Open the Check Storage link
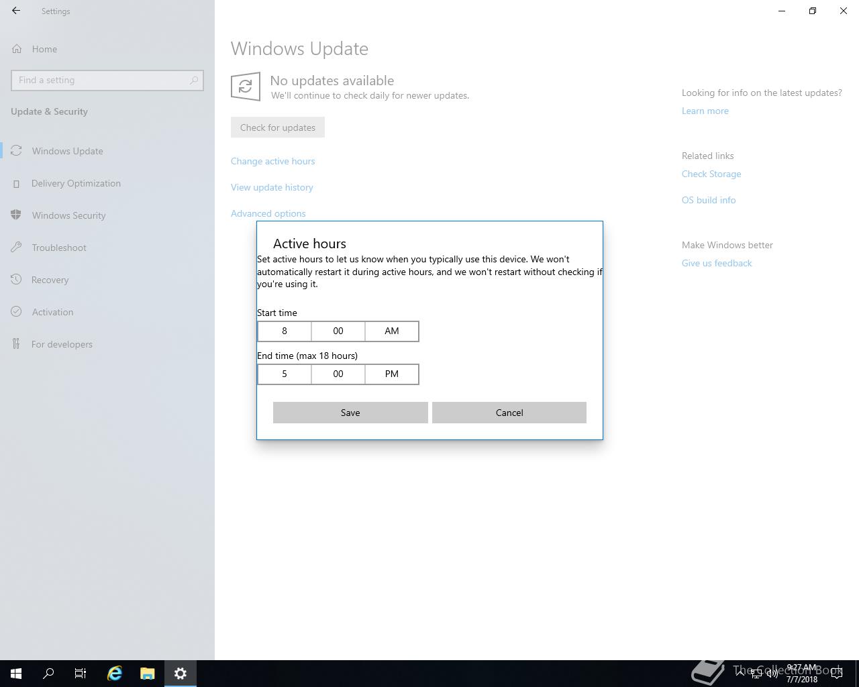Screen dimensions: 859x687 point(711,174)
